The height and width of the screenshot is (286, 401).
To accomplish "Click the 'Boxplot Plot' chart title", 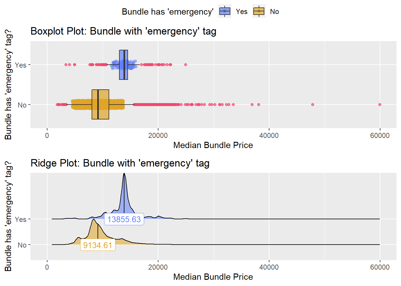I will point(124,31).
